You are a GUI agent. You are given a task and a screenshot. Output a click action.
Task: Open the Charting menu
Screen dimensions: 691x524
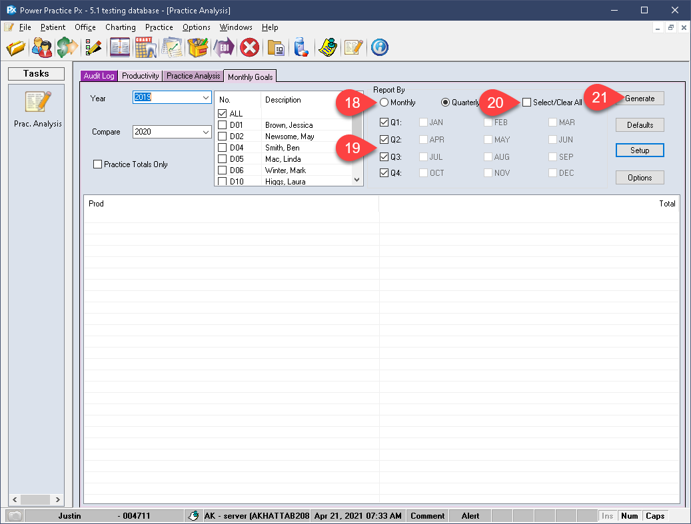[121, 27]
